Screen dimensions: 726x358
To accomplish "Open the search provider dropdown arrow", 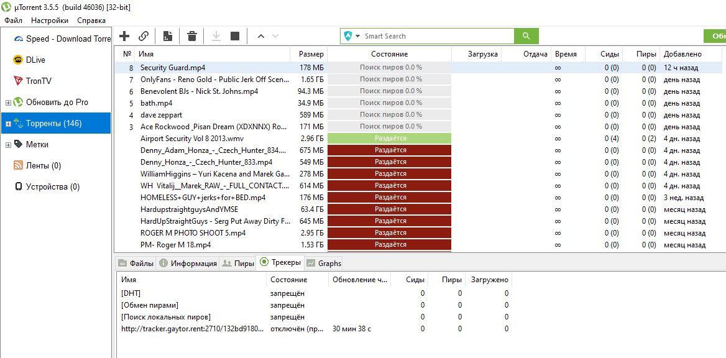I will tap(358, 36).
